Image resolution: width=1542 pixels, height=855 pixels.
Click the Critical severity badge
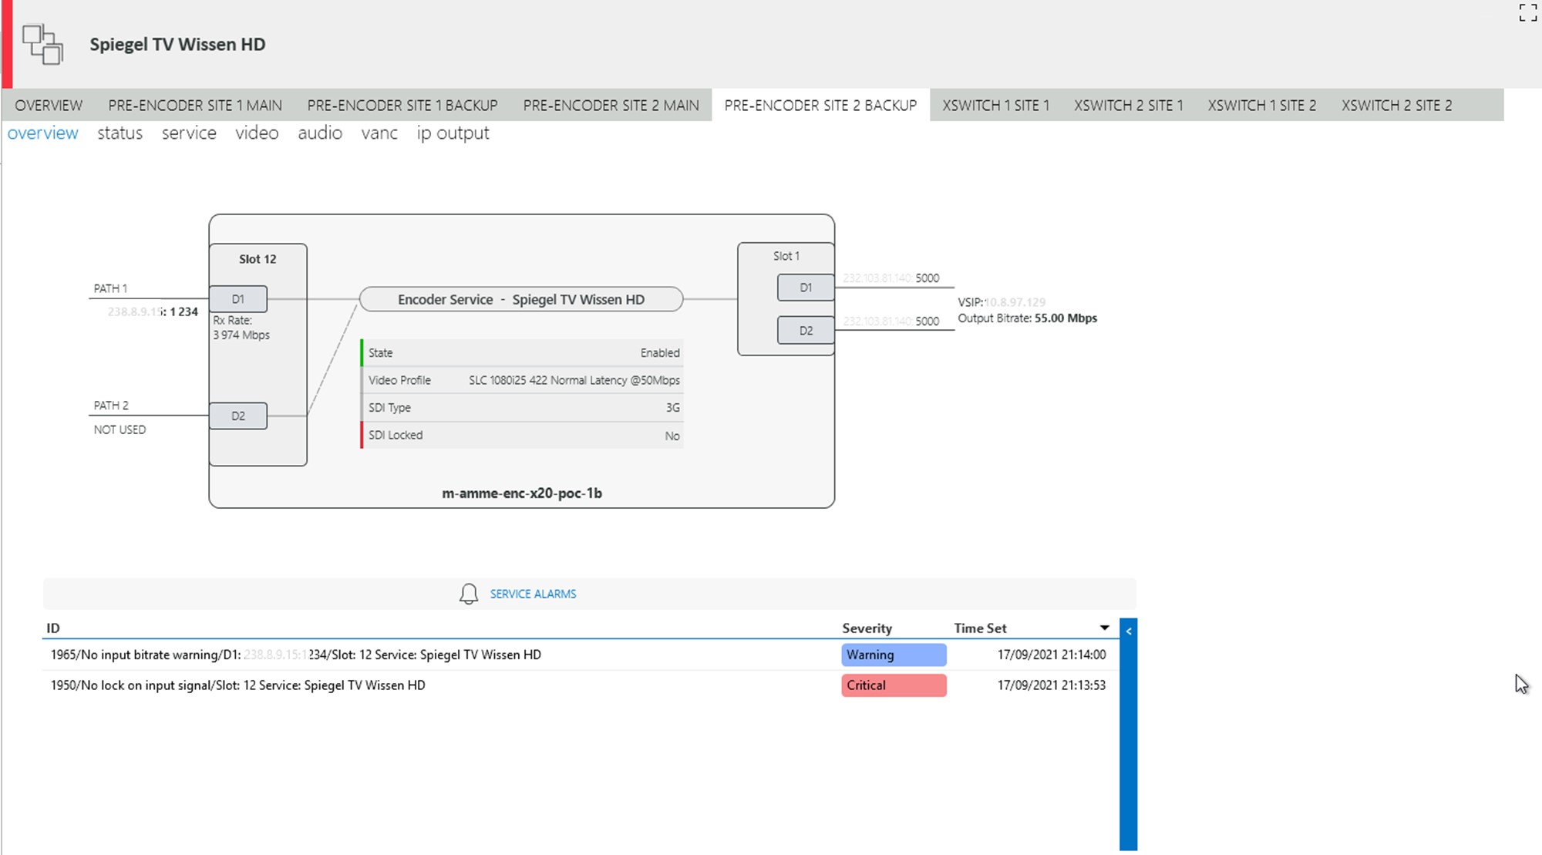click(x=893, y=685)
